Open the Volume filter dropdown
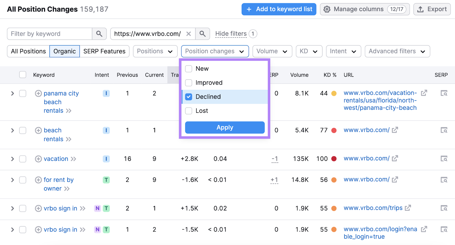This screenshot has height=245, width=455. coord(272,51)
